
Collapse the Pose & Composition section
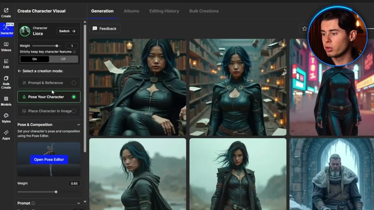[78, 125]
